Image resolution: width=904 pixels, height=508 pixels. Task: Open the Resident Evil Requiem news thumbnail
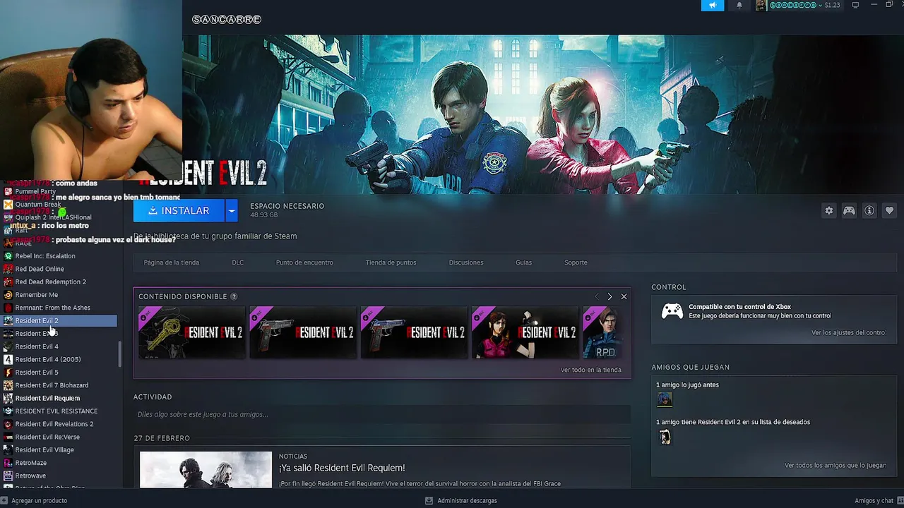[206, 469]
